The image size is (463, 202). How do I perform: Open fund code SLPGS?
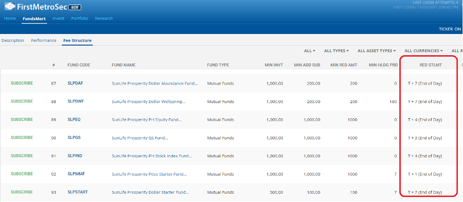point(74,138)
